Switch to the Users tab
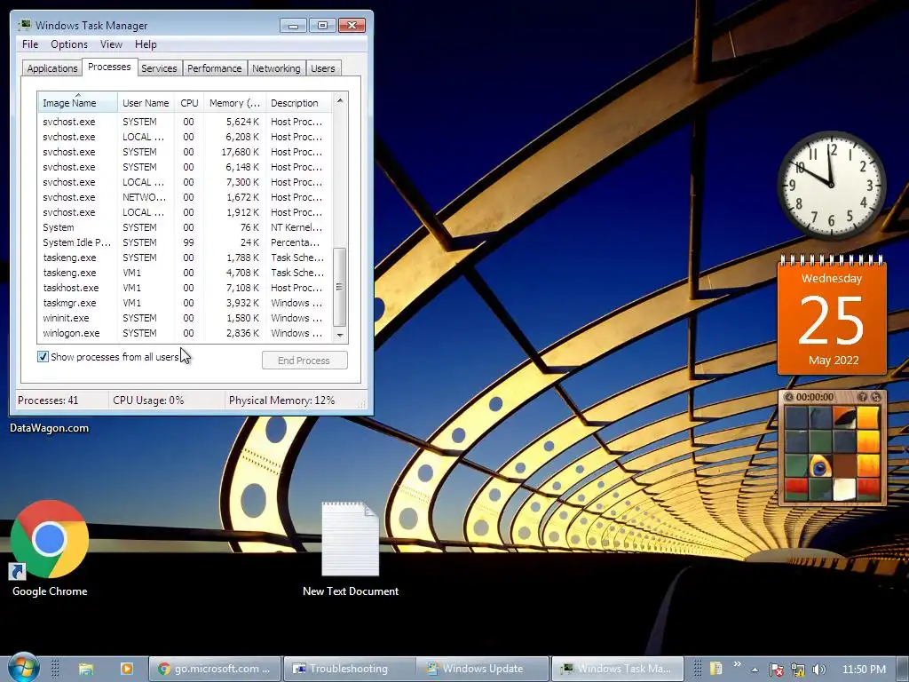Image resolution: width=909 pixels, height=682 pixels. click(x=323, y=67)
